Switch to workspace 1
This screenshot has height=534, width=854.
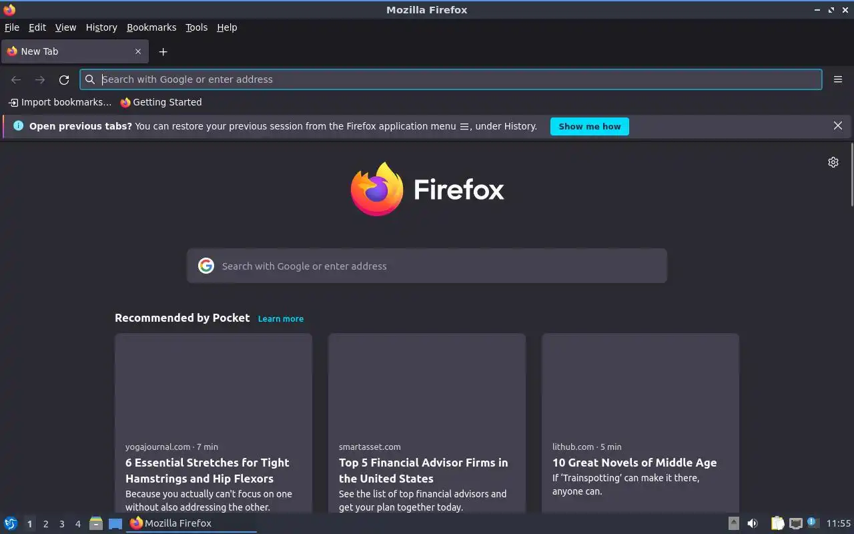[29, 524]
